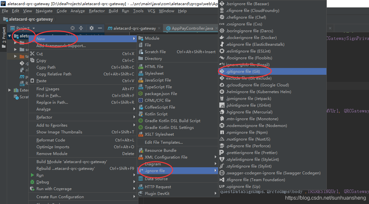Expand the Plugin DevKit submenu
369x204 pixels.
[x=215, y=193]
